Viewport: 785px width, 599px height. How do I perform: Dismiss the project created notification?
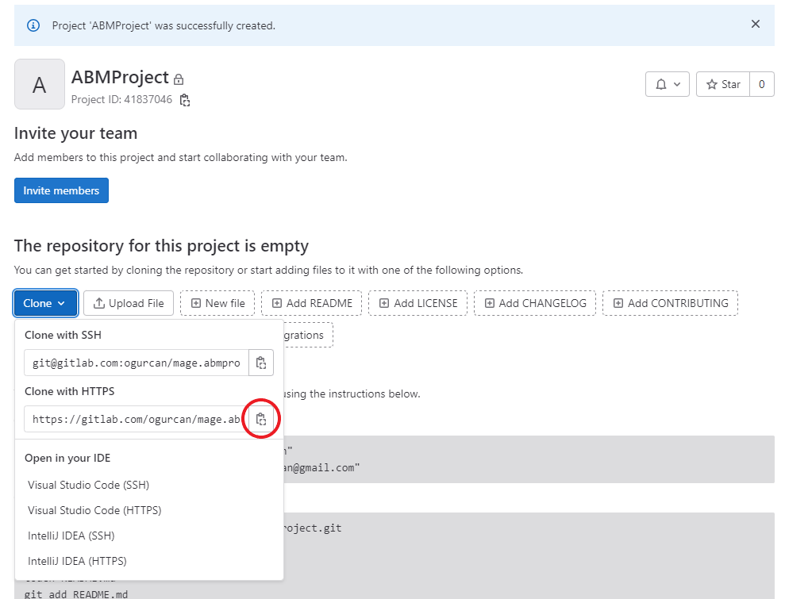coord(756,24)
